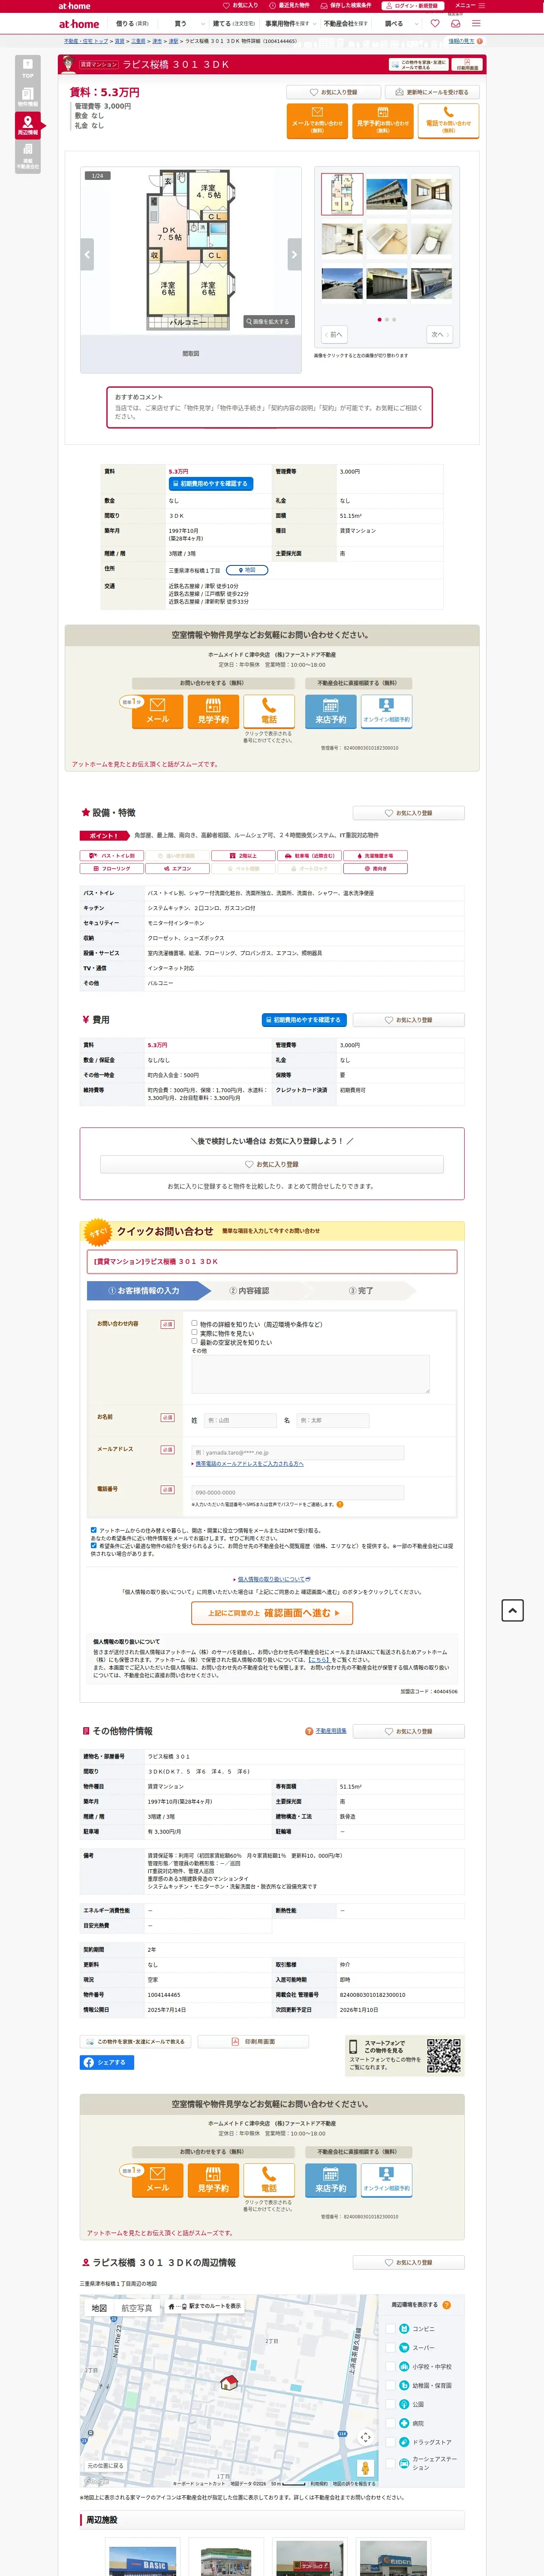This screenshot has height=2576, width=544.
Task: Click 駅までのルートを表示 on map
Action: coord(204,2306)
